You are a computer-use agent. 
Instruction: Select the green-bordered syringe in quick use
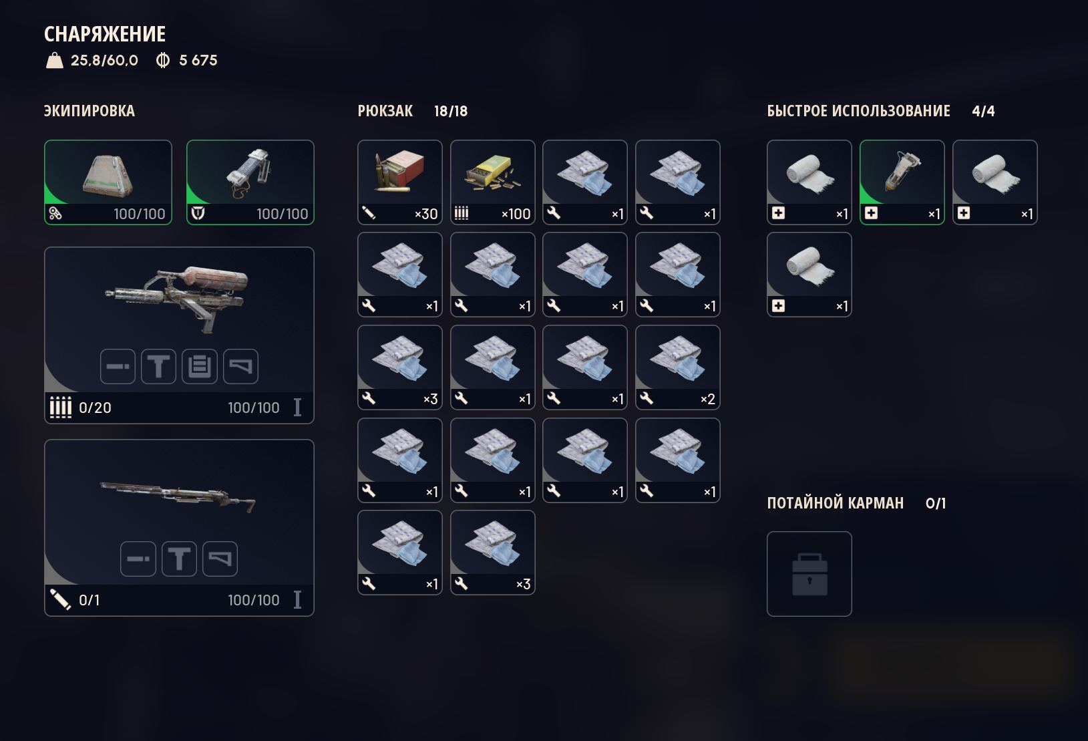pyautogui.click(x=902, y=182)
